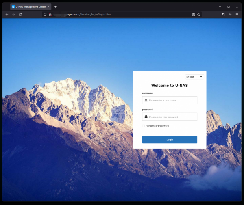
Task: Click the padlock site security icon
Action: (50, 15)
